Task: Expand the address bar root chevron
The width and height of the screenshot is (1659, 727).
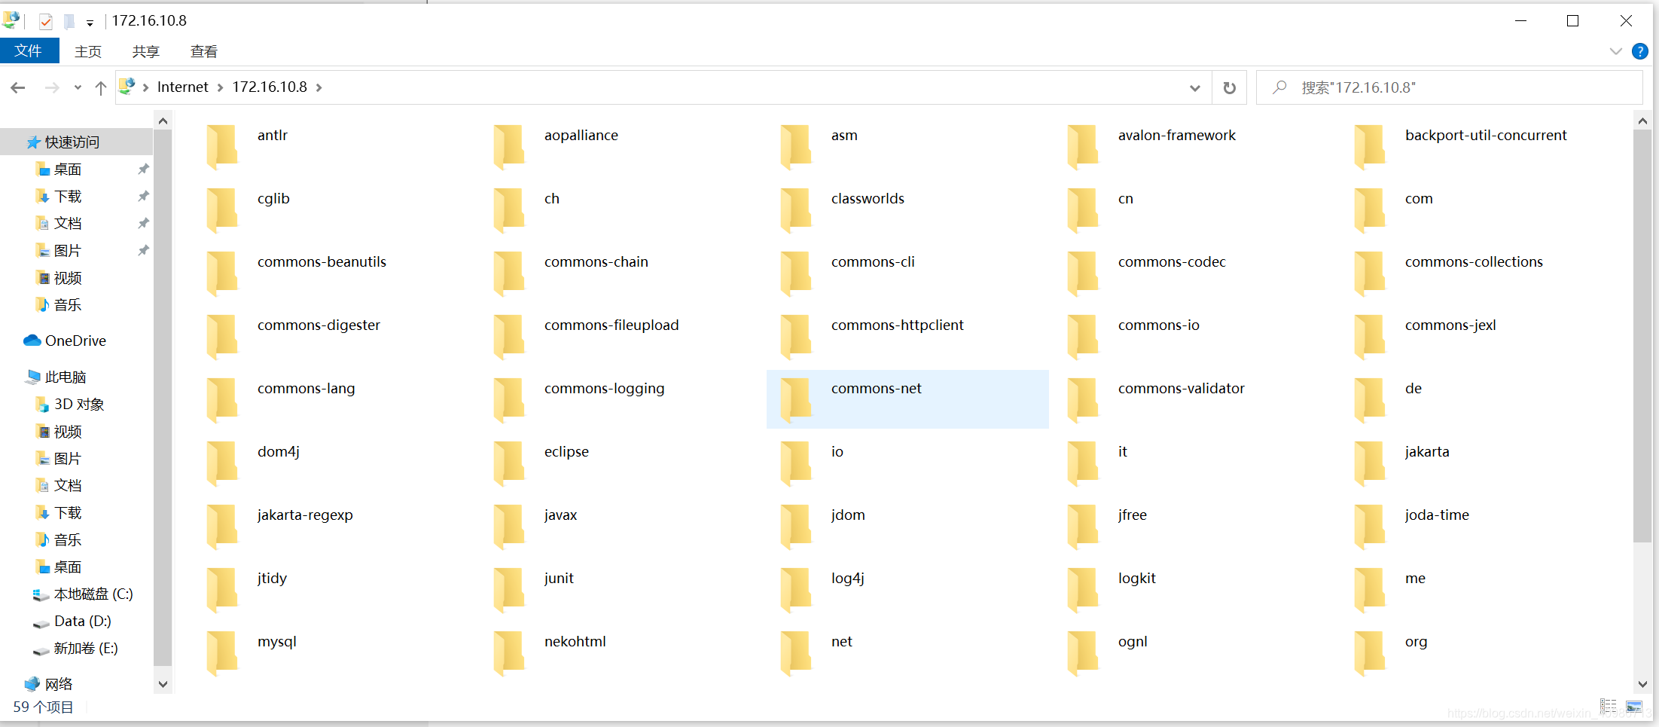Action: [x=145, y=87]
